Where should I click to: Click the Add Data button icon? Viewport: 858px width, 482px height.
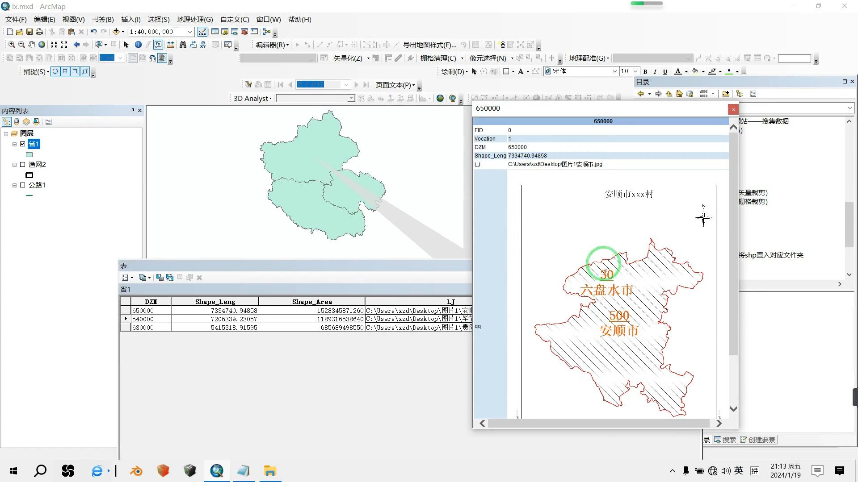116,32
